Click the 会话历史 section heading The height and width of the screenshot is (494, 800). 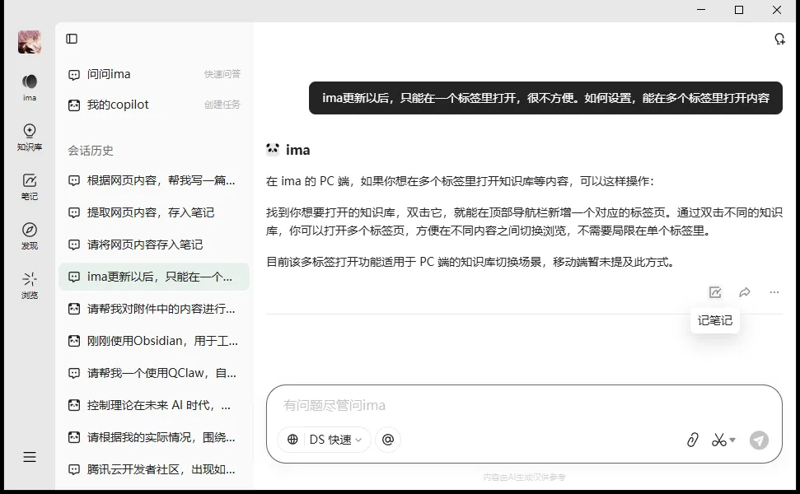(91, 151)
